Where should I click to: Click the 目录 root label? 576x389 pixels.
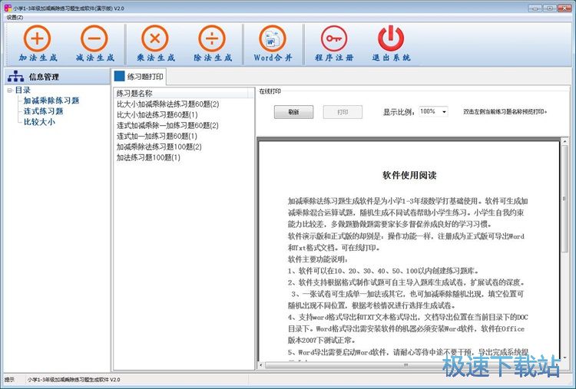coord(23,91)
